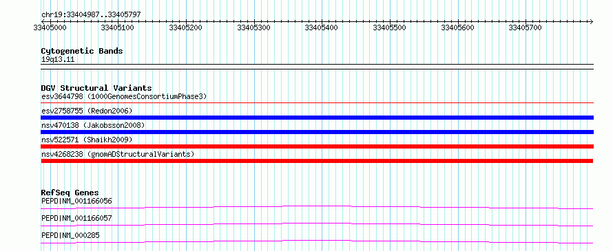The width and height of the screenshot is (613, 251).
Task: Select the 19q13.11 band label
Action: click(58, 60)
